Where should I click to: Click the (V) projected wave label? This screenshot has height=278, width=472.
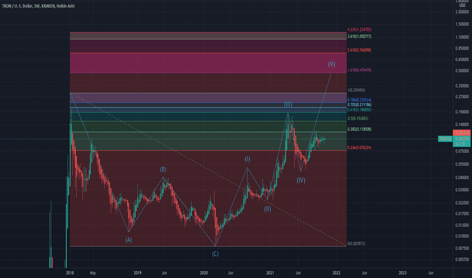click(x=331, y=64)
